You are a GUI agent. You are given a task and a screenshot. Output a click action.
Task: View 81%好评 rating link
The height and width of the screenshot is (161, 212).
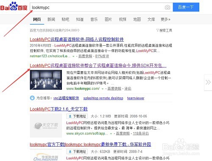[x=102, y=56]
